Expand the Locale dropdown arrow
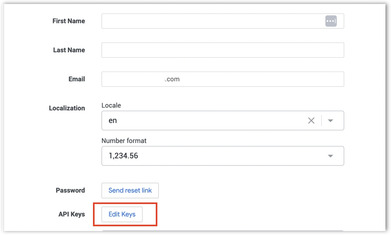391x235 pixels. point(330,121)
